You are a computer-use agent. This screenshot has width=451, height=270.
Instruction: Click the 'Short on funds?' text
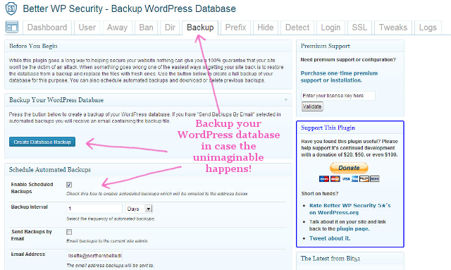pos(320,193)
